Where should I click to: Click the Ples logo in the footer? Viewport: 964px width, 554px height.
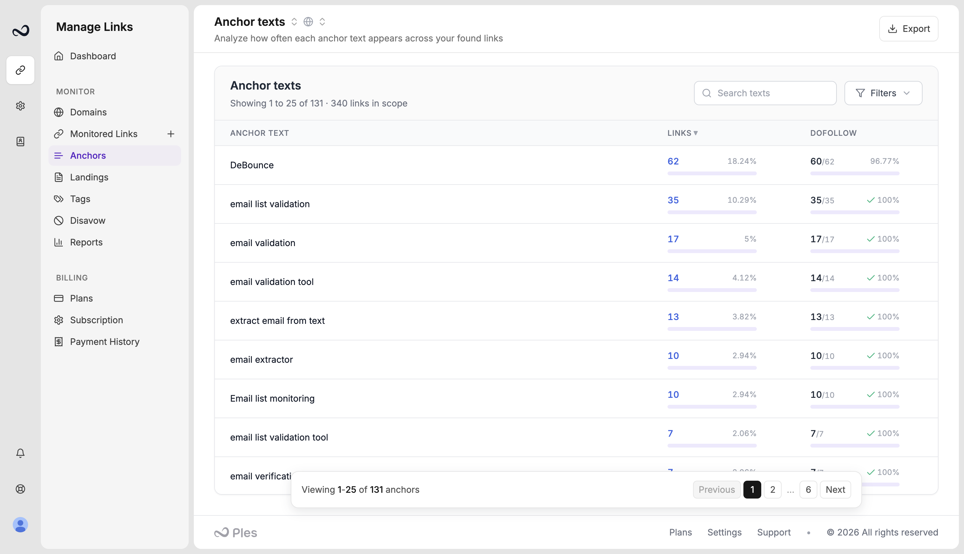click(236, 532)
